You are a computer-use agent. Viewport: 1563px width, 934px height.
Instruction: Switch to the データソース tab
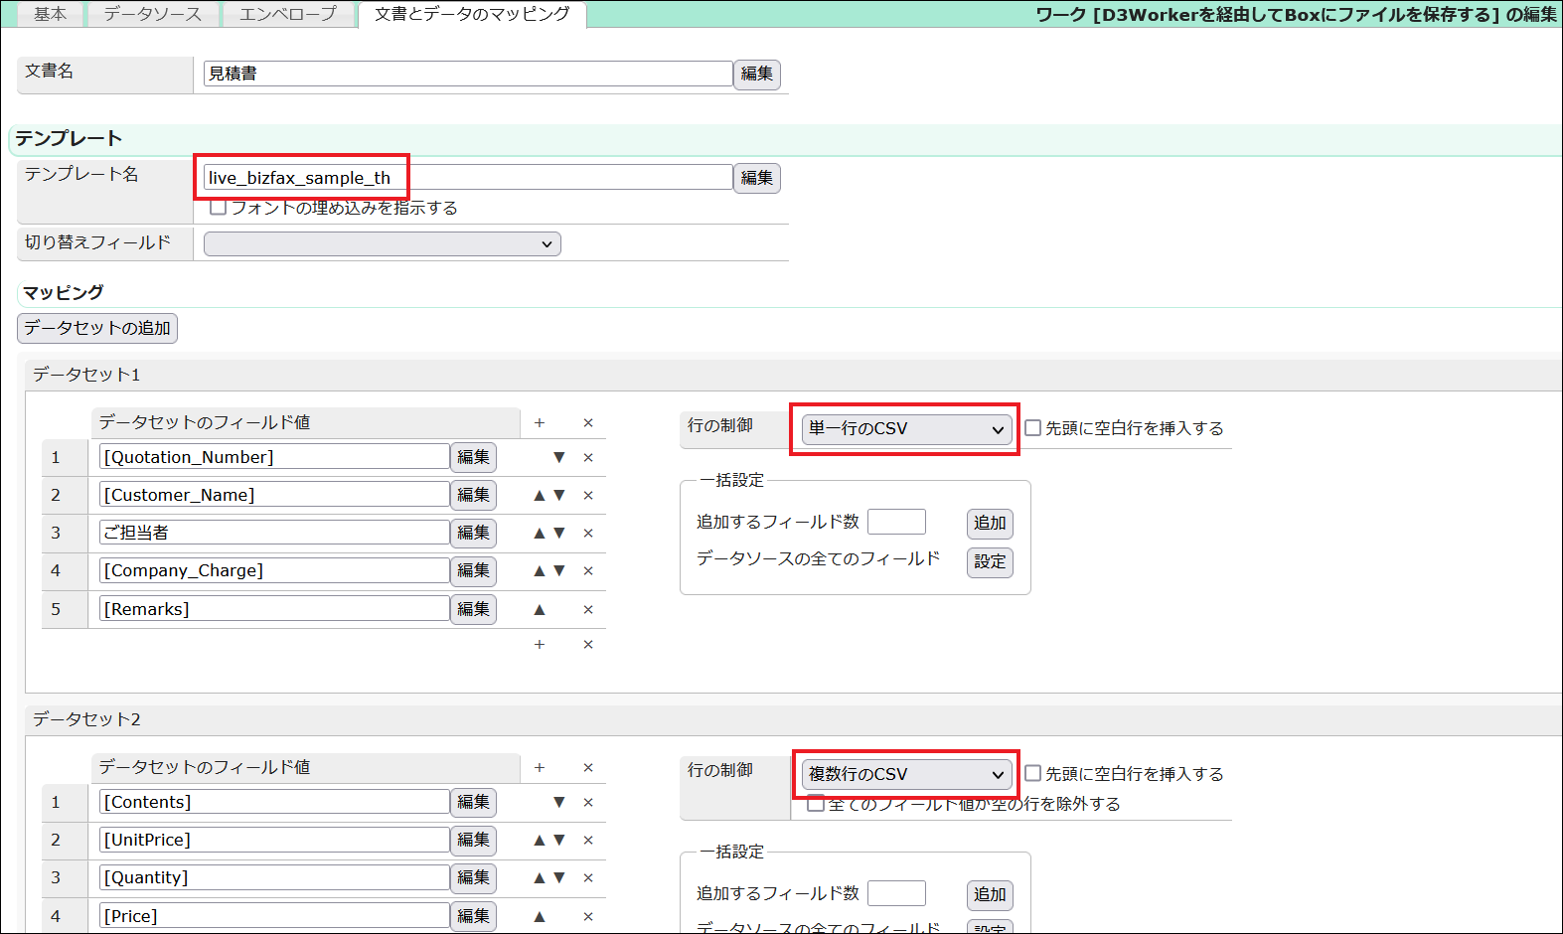pos(152,14)
